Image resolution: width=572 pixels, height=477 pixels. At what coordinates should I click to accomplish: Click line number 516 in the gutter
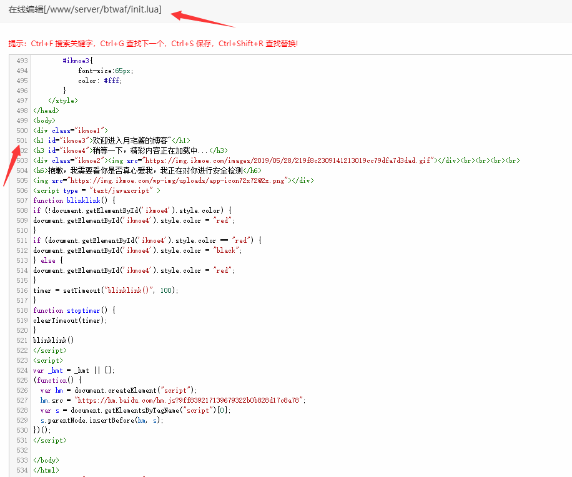pos(22,291)
